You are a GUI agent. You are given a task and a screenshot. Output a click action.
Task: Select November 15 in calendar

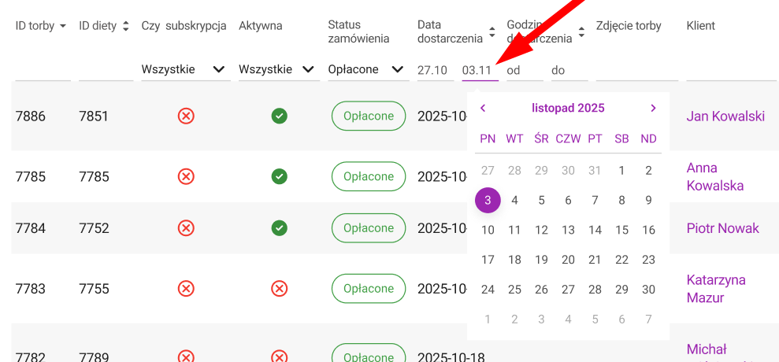pos(621,230)
